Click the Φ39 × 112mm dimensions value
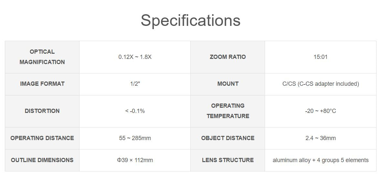 tap(135, 160)
